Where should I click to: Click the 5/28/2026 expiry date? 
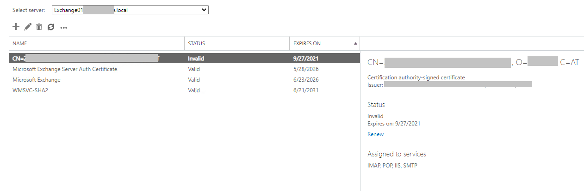[x=306, y=69]
